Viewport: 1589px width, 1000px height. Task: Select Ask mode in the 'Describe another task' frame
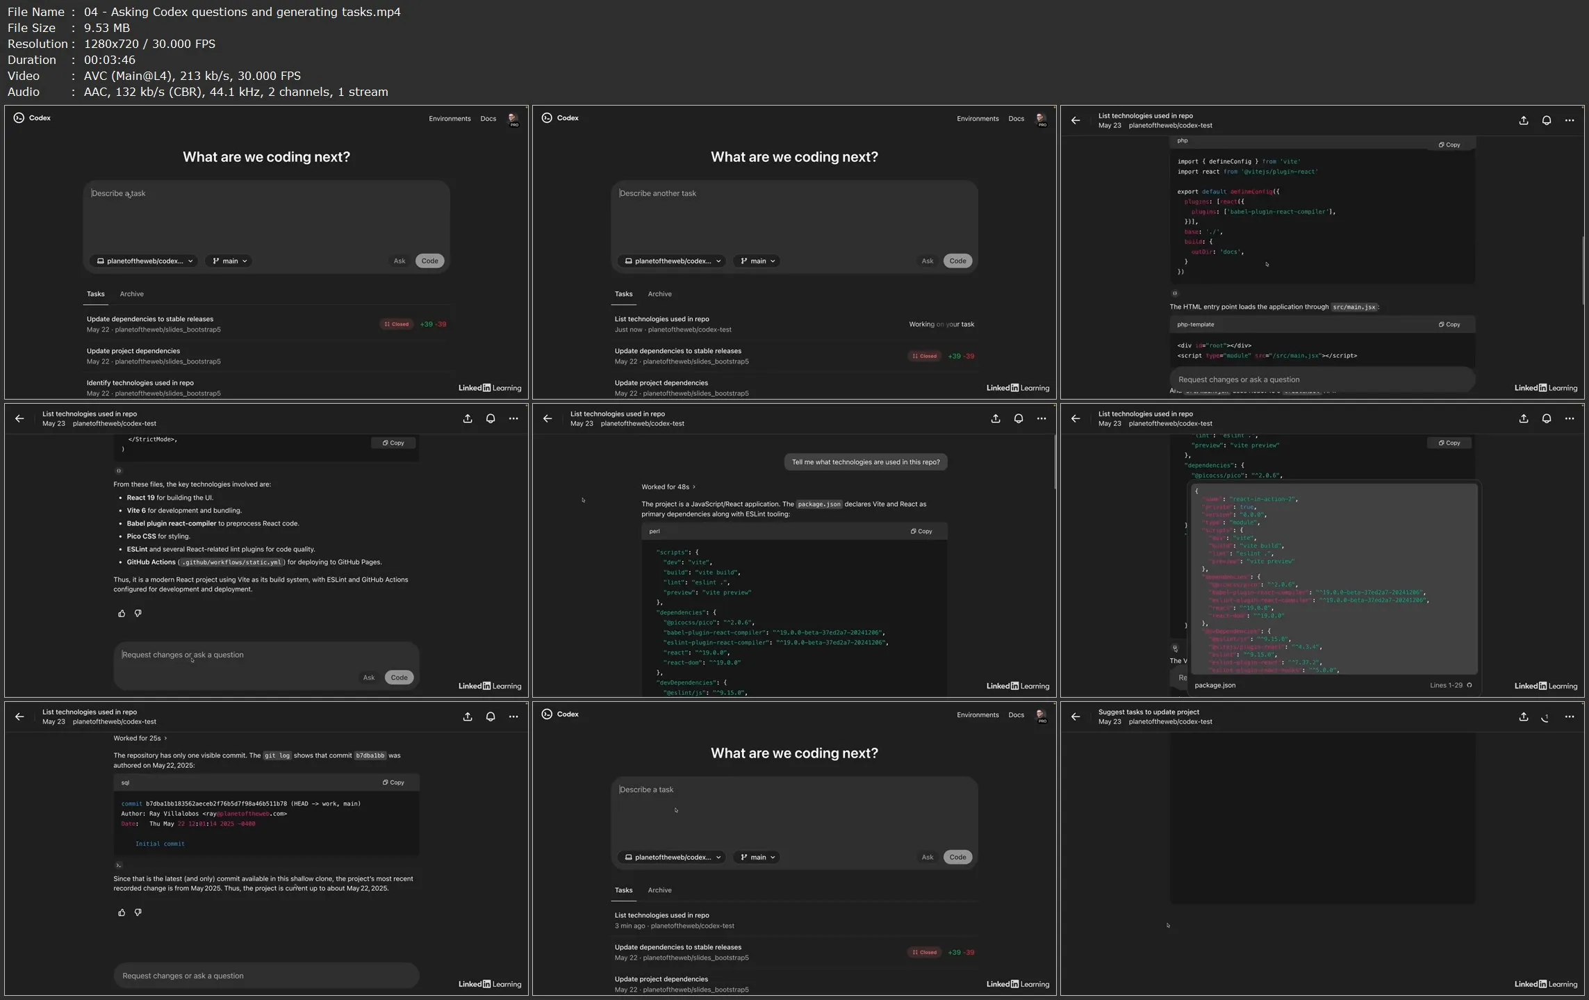tap(928, 261)
